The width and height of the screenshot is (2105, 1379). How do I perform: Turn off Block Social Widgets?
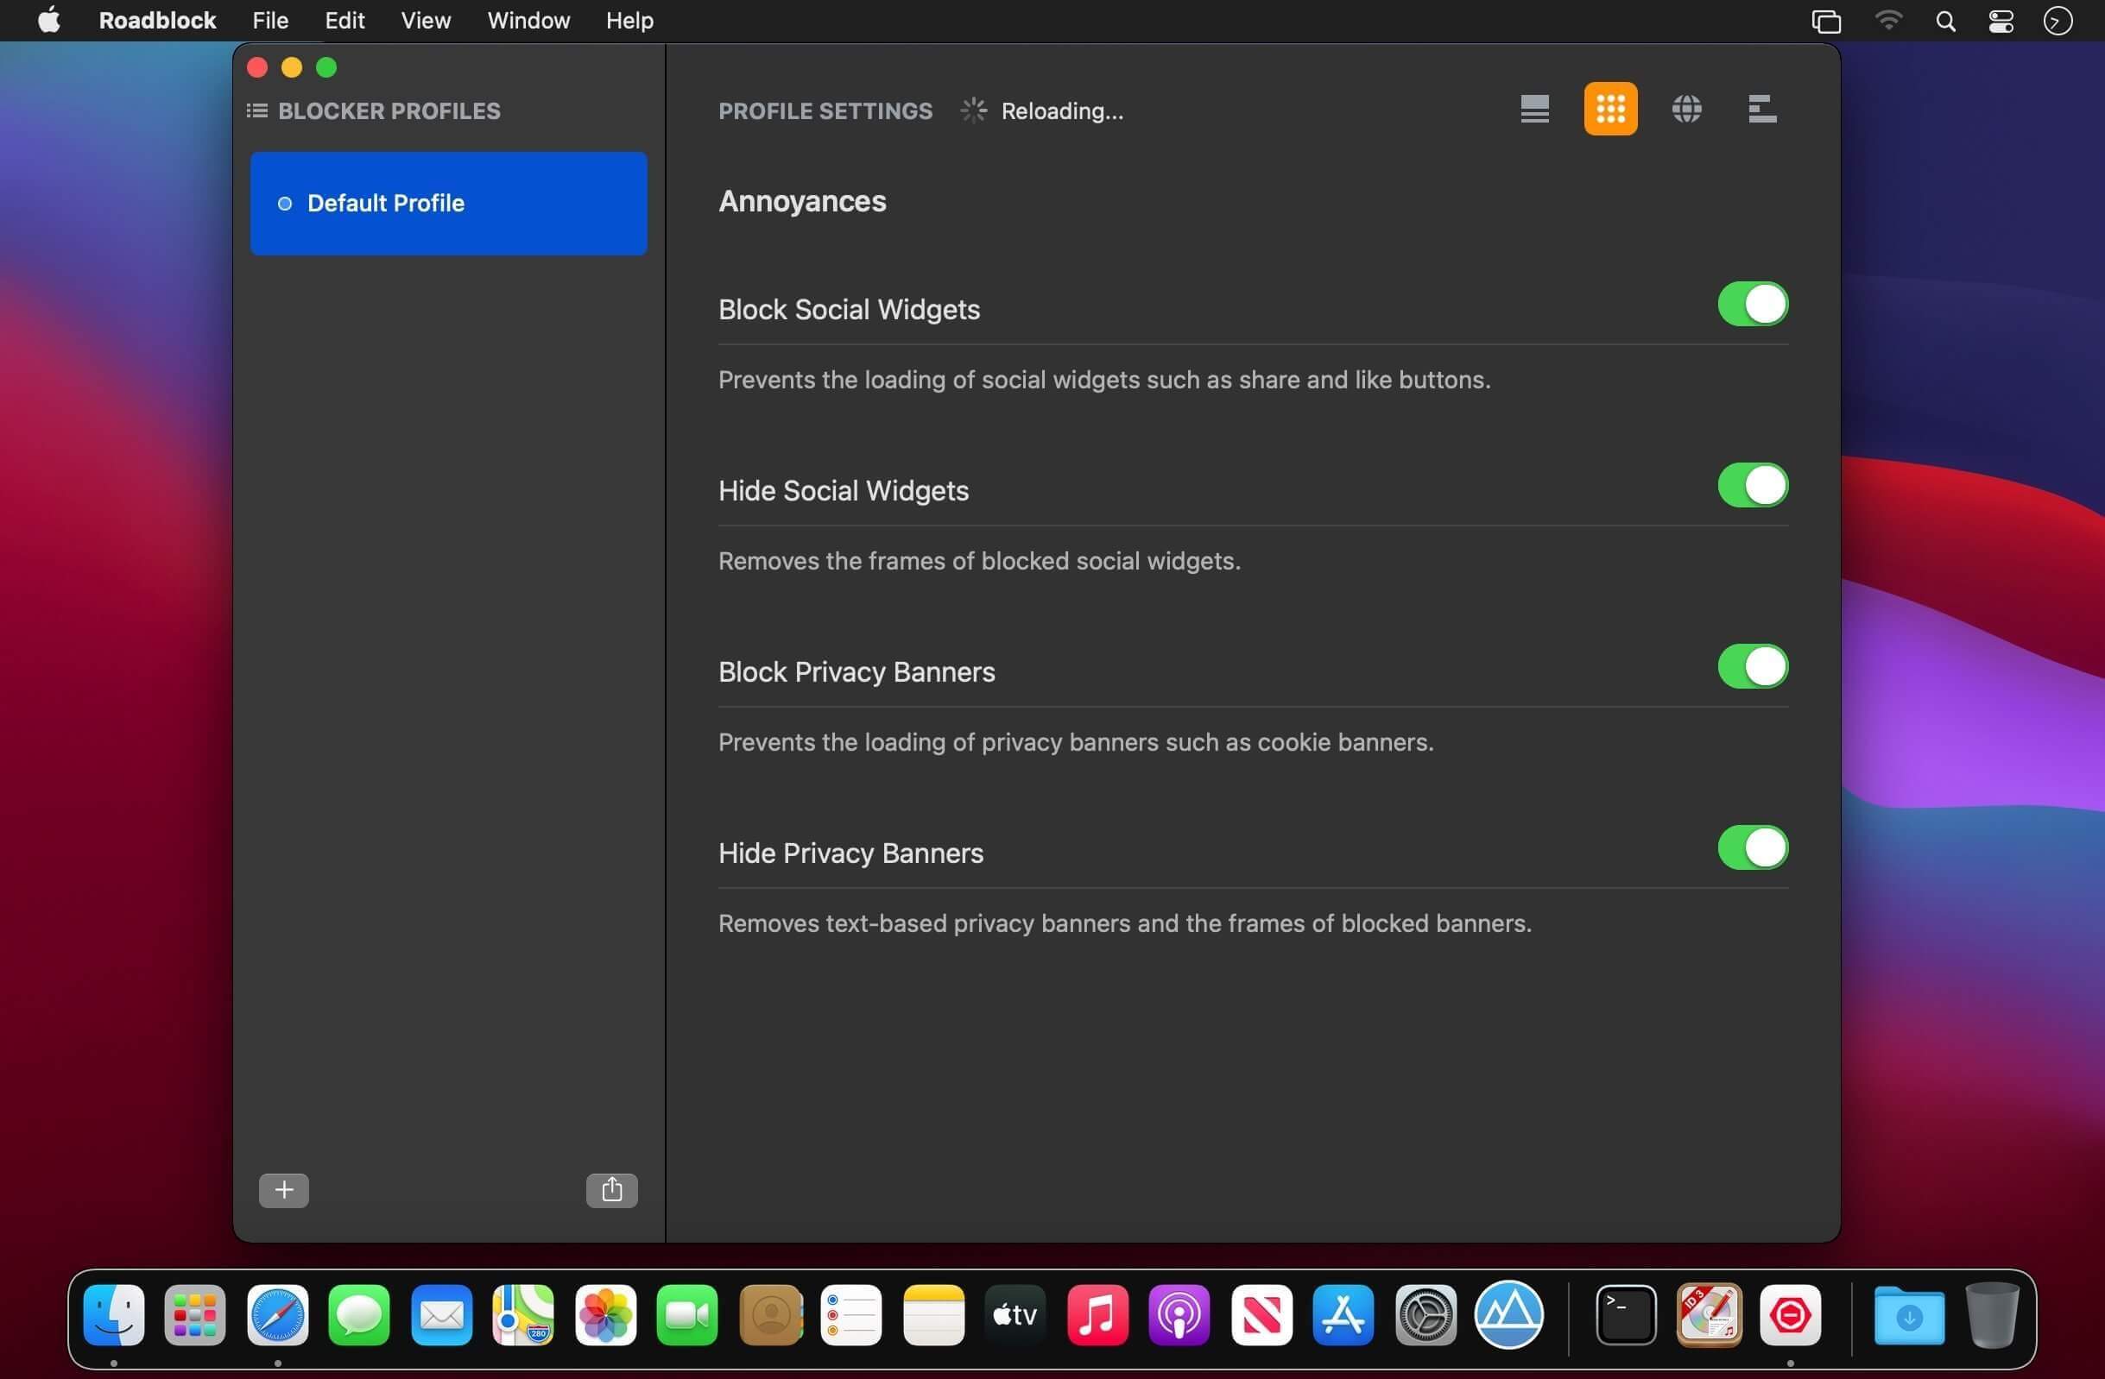point(1752,304)
